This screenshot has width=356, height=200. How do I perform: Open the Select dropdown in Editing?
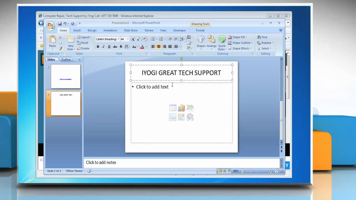(264, 48)
